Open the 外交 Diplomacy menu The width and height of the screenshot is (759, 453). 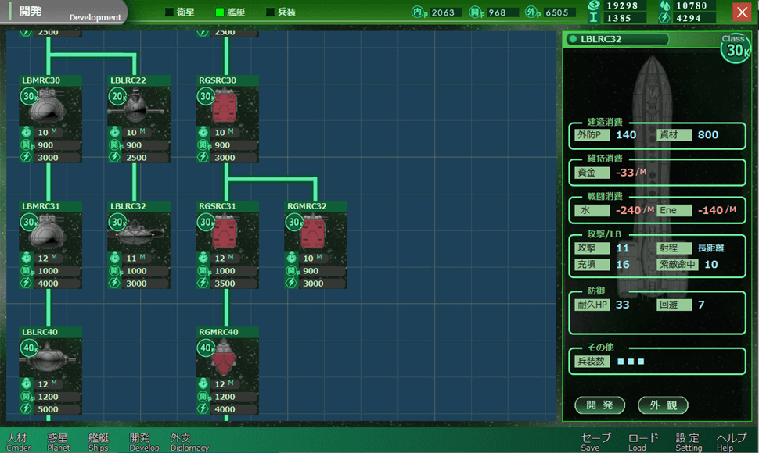189,441
